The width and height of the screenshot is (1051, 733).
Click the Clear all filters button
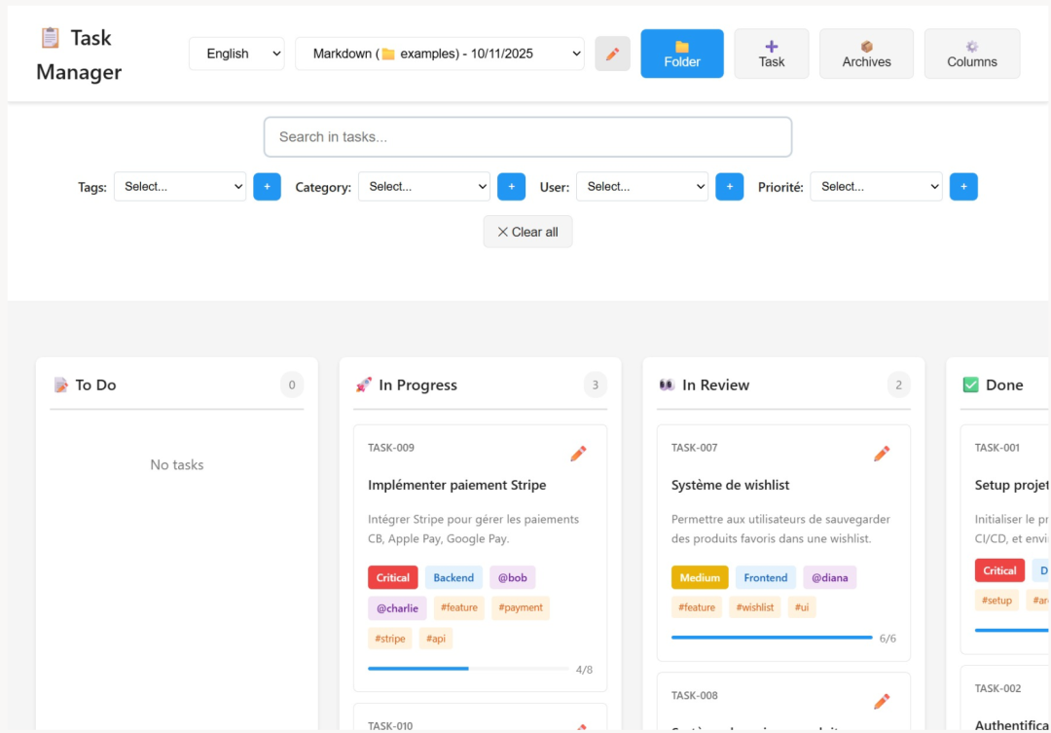(x=527, y=232)
